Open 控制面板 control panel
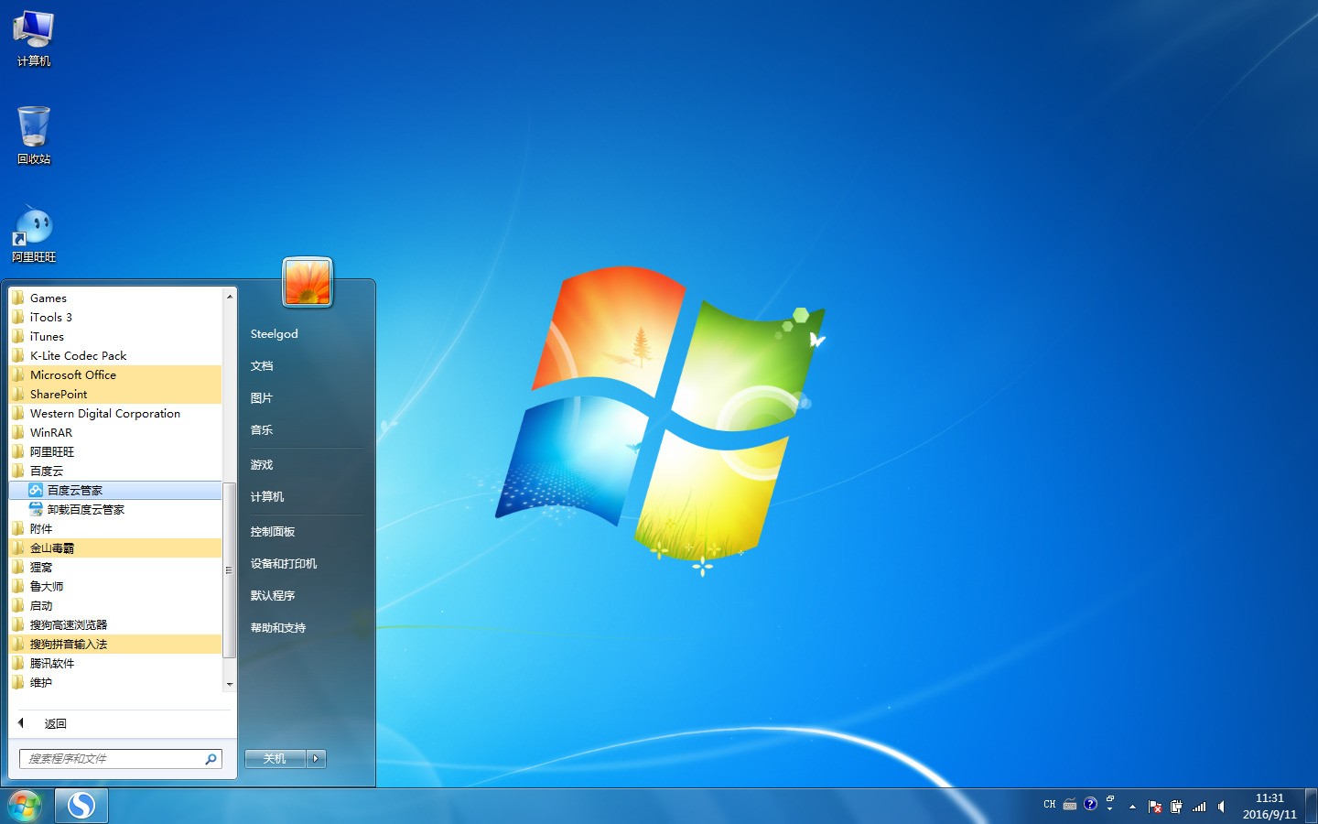The height and width of the screenshot is (824, 1318). 273,531
